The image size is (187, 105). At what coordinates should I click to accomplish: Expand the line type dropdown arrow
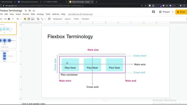click(45, 19)
